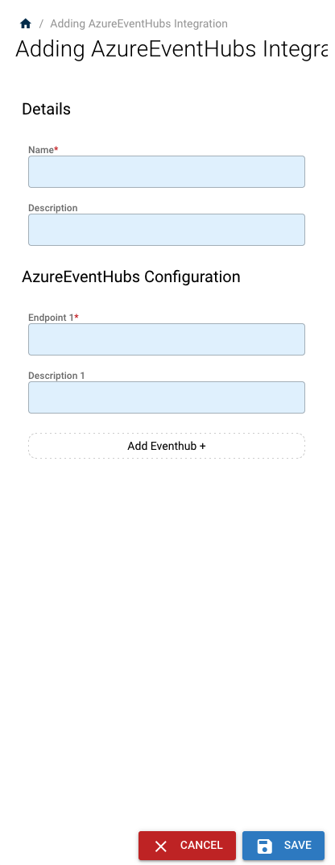Save the AzureEventHubs integration
This screenshot has height=865, width=335.
(x=283, y=846)
